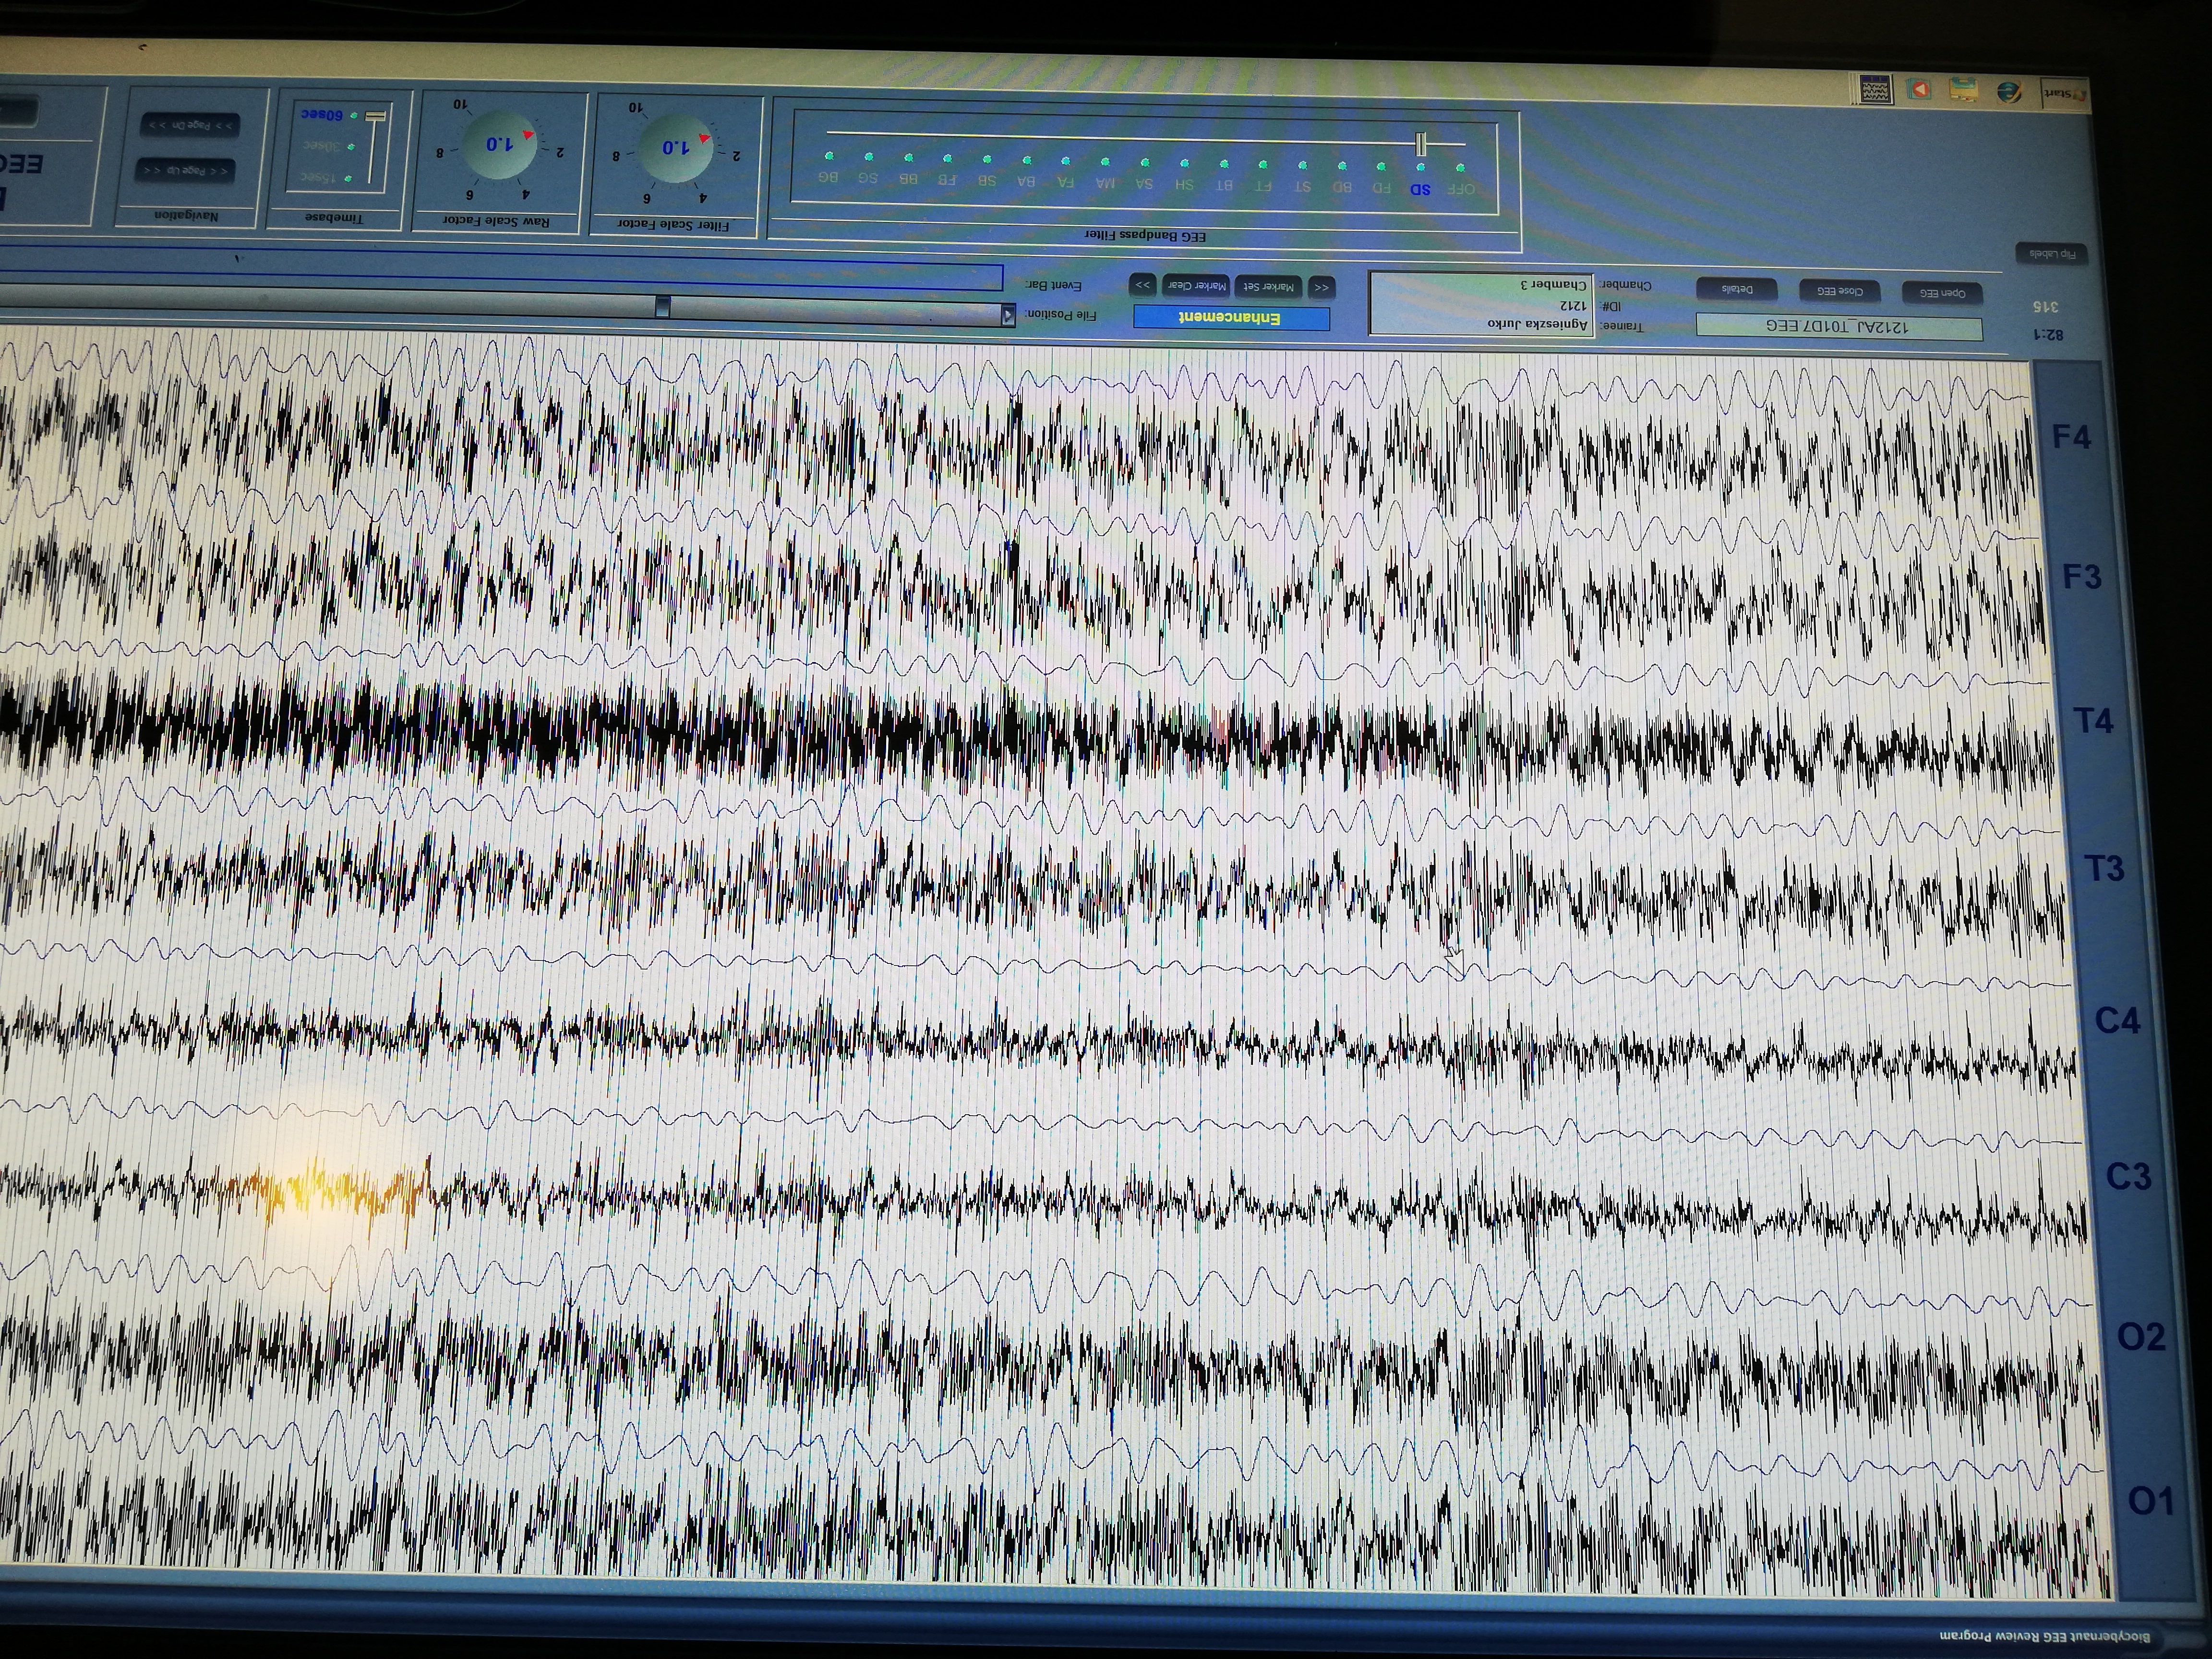The height and width of the screenshot is (1659, 2212).
Task: Click the Start button icon
Action: [2067, 93]
